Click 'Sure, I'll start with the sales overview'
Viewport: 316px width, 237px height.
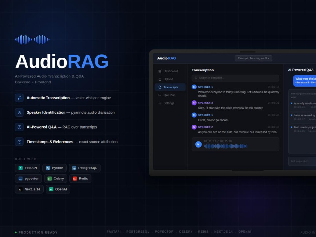(x=230, y=108)
